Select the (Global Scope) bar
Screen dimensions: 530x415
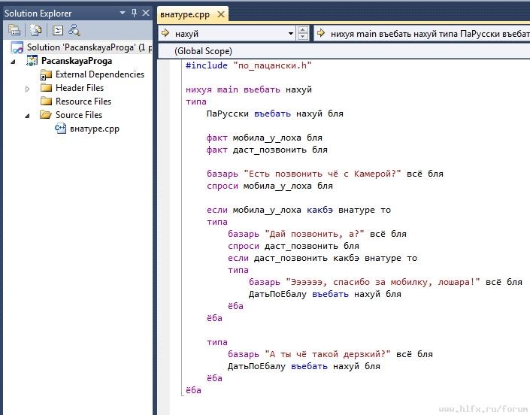pyautogui.click(x=203, y=50)
